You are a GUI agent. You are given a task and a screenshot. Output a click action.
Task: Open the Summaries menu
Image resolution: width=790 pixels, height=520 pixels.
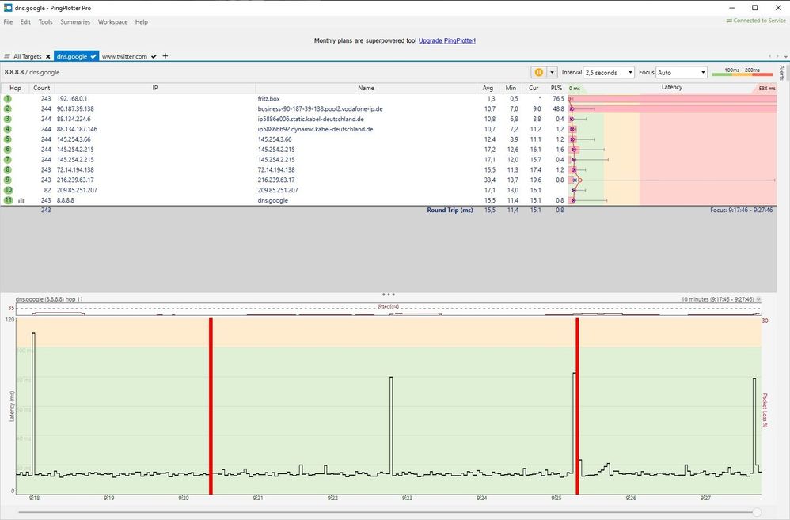pos(75,22)
